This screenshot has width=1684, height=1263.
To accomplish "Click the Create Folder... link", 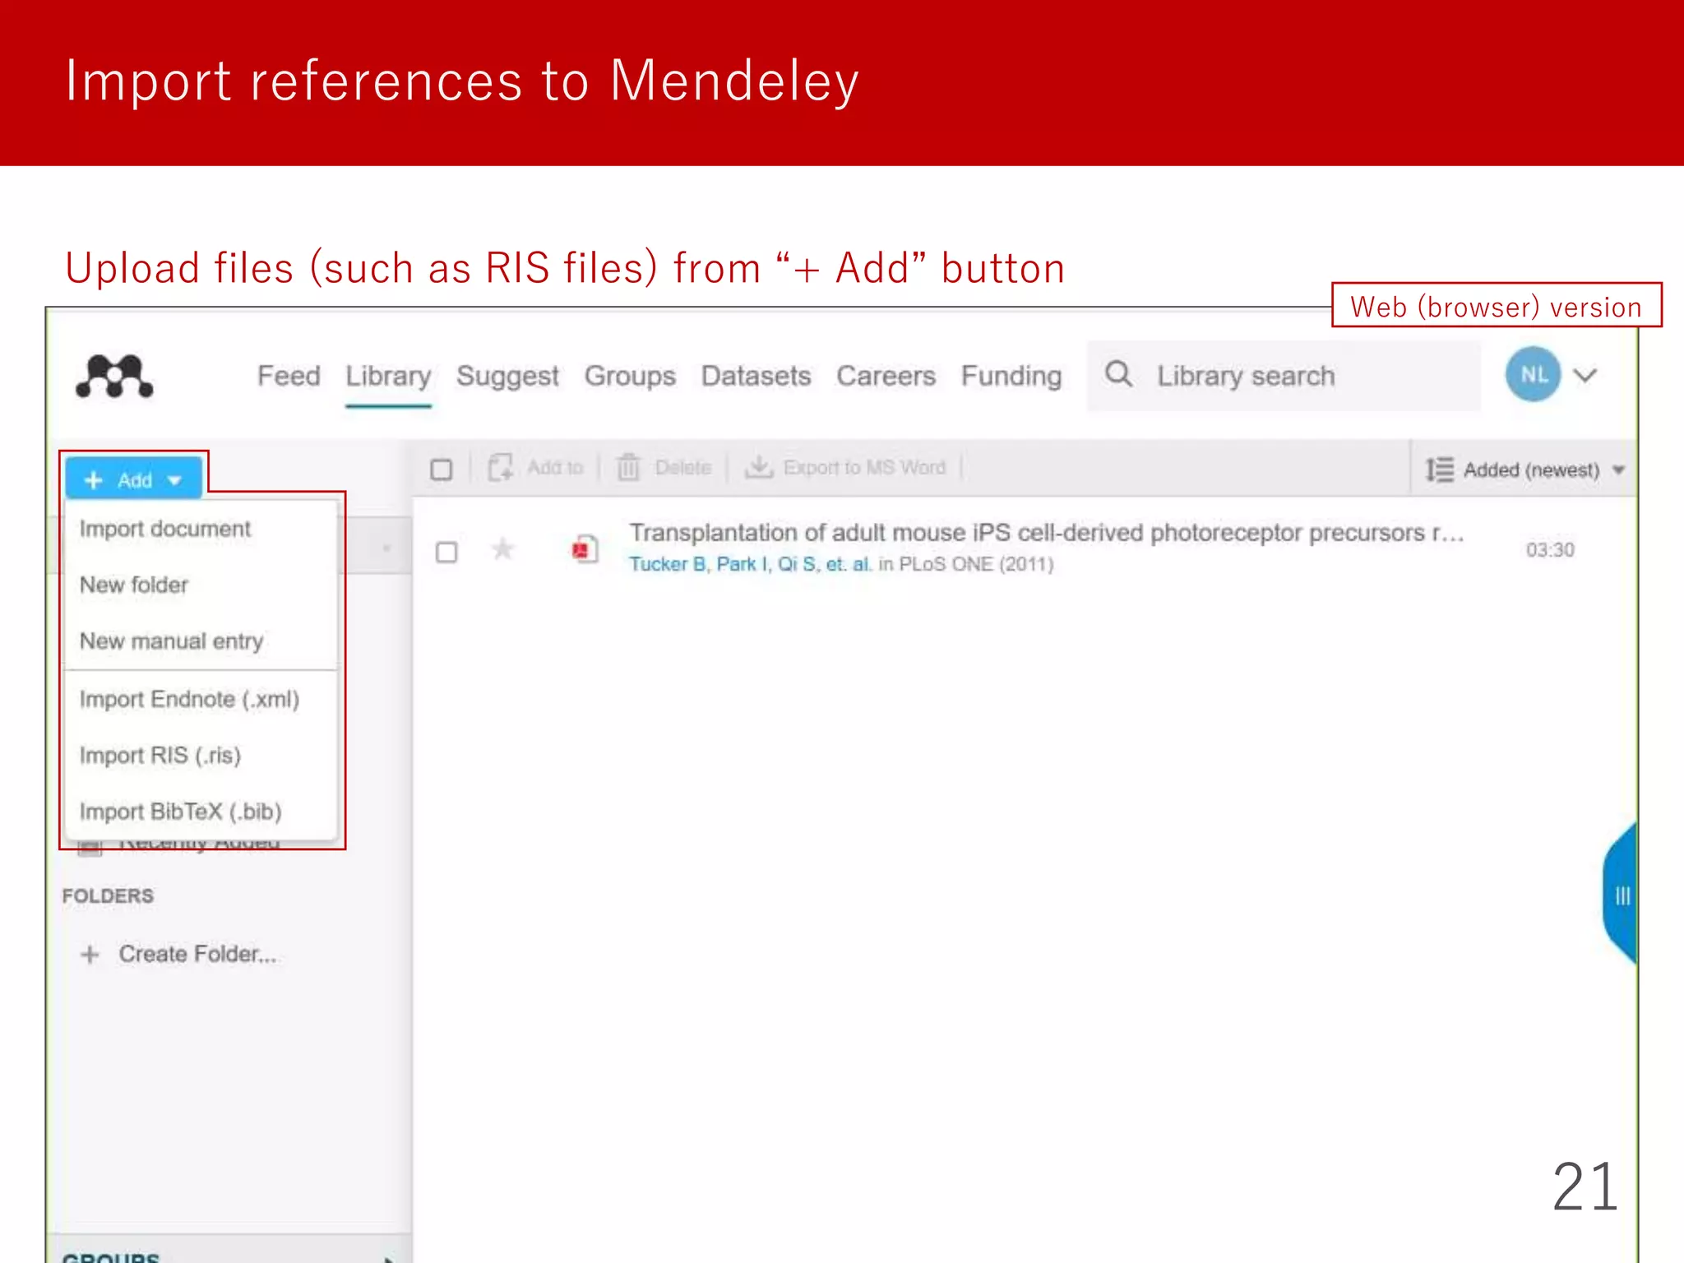I will [198, 954].
